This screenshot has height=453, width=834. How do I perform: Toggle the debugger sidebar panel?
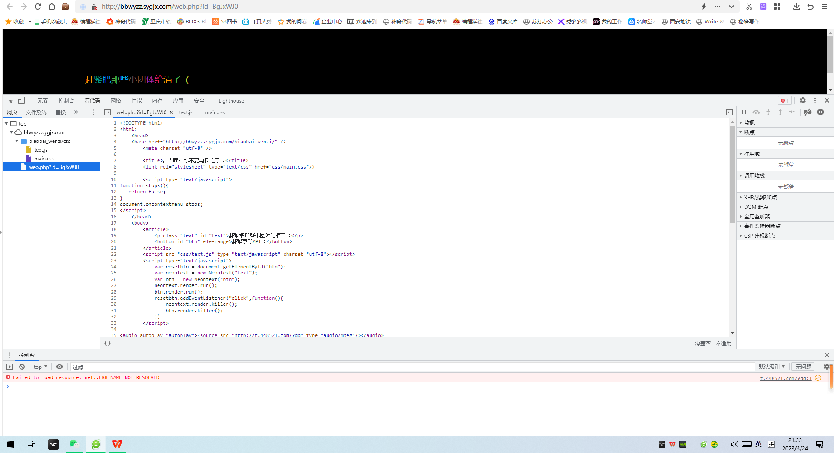click(x=729, y=112)
